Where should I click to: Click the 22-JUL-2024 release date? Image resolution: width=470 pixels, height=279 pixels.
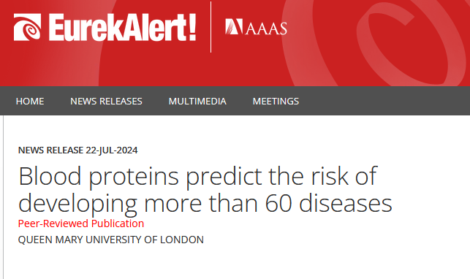click(x=112, y=150)
